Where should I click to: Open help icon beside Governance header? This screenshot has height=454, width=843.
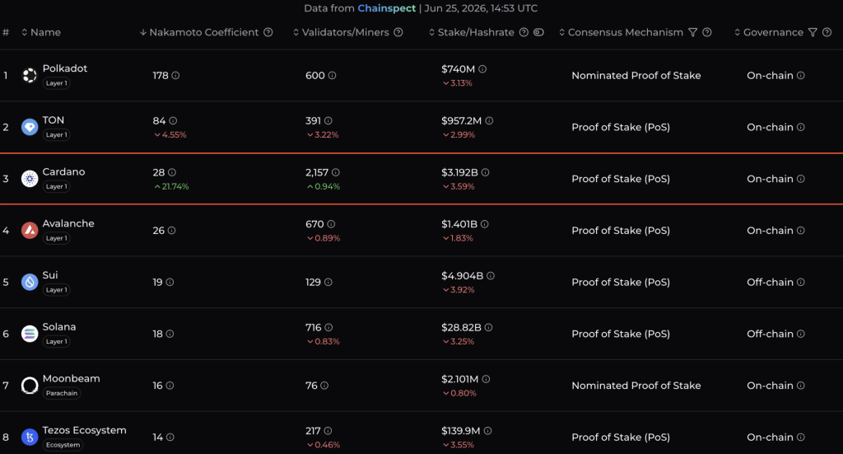coord(827,32)
